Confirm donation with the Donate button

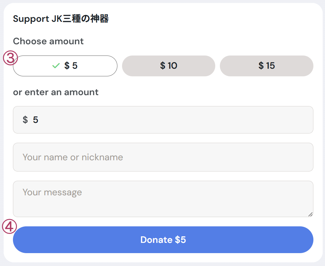(163, 240)
